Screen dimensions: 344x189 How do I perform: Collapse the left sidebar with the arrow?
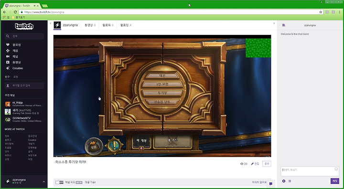click(x=51, y=23)
